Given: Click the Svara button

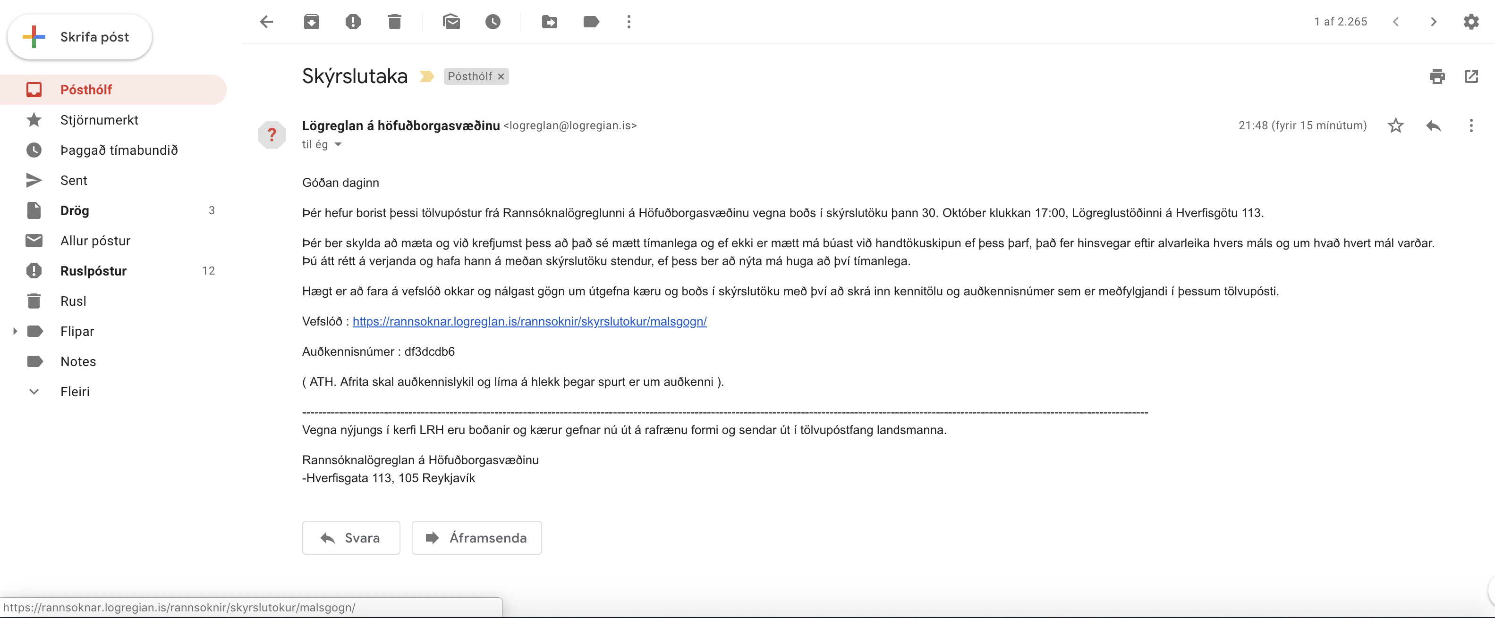Looking at the screenshot, I should pyautogui.click(x=350, y=537).
